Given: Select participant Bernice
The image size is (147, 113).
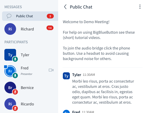Looking at the screenshot, I should click(x=30, y=88).
